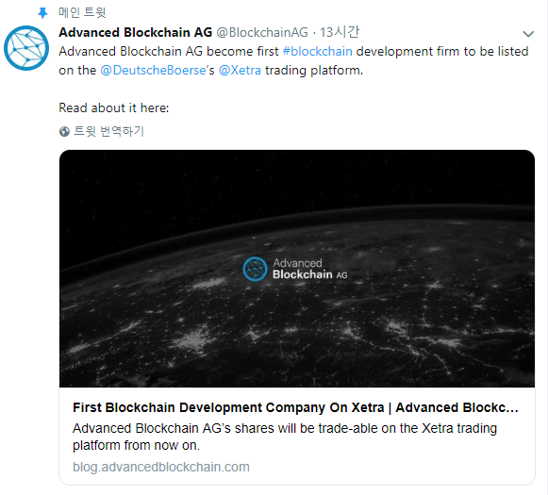548x495 pixels.
Task: Click the blog.advancedblockchain.com domain
Action: click(161, 467)
